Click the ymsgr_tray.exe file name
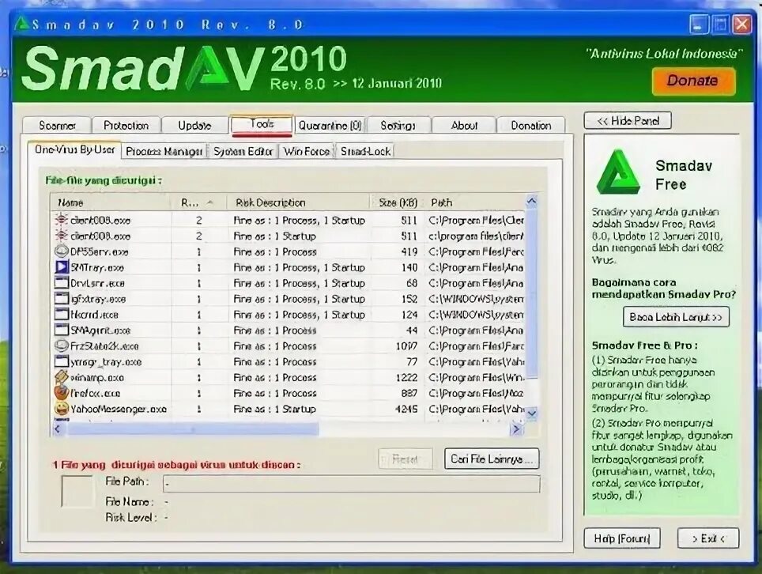The height and width of the screenshot is (574, 762). coord(106,362)
